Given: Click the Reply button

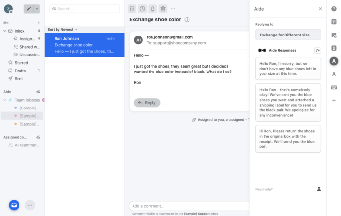Looking at the screenshot, I should [147, 103].
